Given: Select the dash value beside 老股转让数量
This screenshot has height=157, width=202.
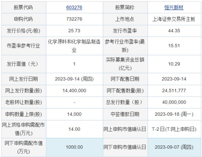Looking at the screenshot, I should (74, 103).
